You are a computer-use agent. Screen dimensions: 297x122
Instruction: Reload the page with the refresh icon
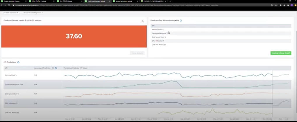pos(9,5)
